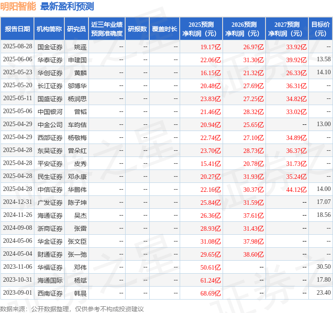The width and height of the screenshot is (333, 313).
Task: Click the 目标价 column header
Action: click(320, 29)
